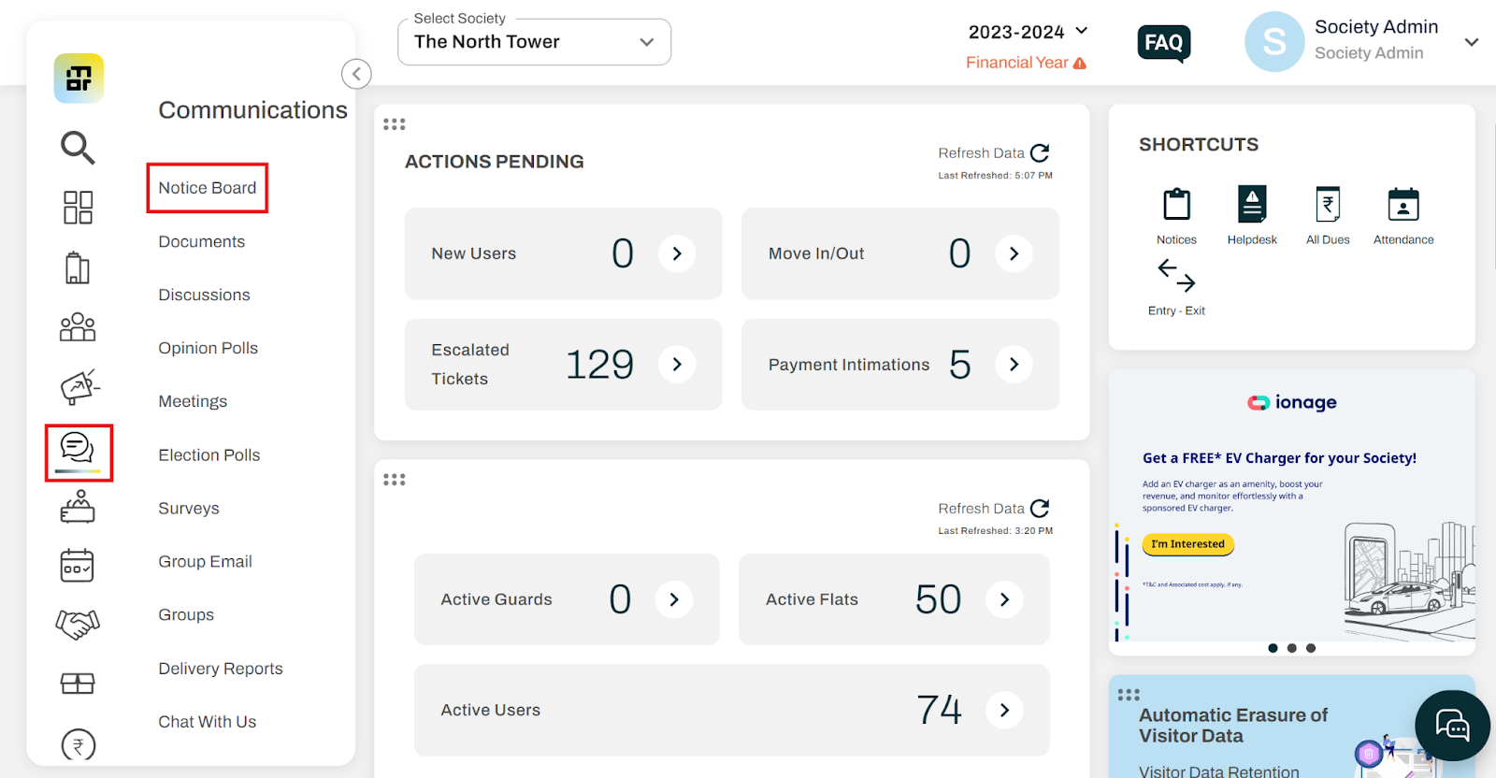Open the Select Society dropdown

(534, 42)
